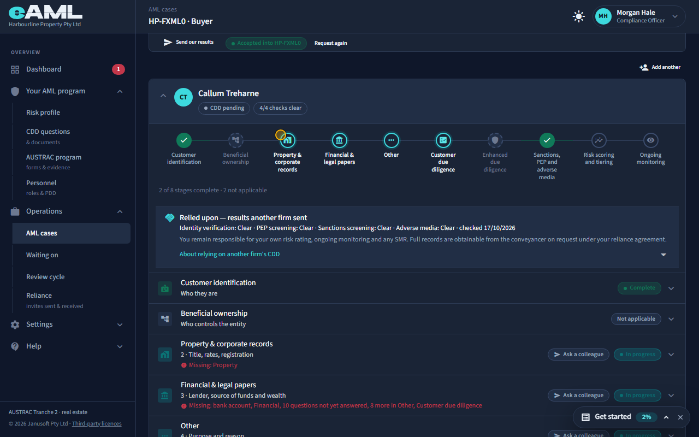The width and height of the screenshot is (699, 437).
Task: Open the Morgan Hale user menu
Action: click(x=639, y=16)
